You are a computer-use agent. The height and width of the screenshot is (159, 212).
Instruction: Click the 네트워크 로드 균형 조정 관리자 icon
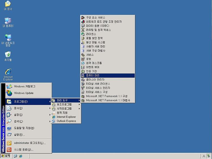tap(83, 22)
